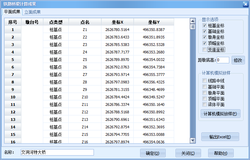Export results with 输出Excel button
Image resolution: width=250 pixels, height=160 pixels.
[x=220, y=137]
